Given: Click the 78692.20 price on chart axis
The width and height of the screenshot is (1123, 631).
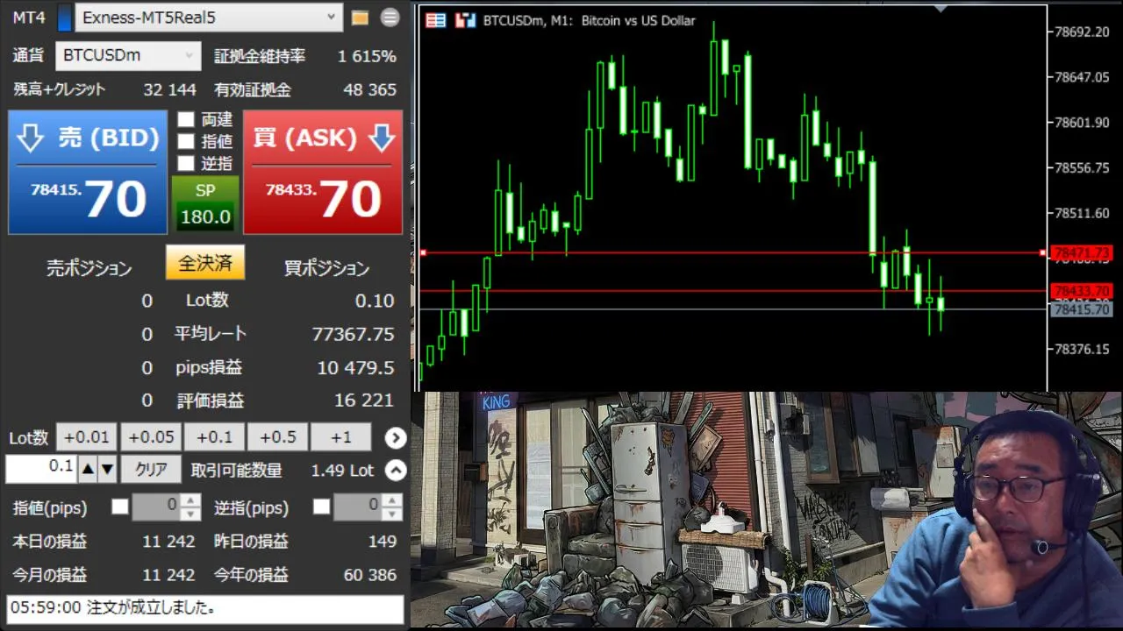Looking at the screenshot, I should [1083, 32].
